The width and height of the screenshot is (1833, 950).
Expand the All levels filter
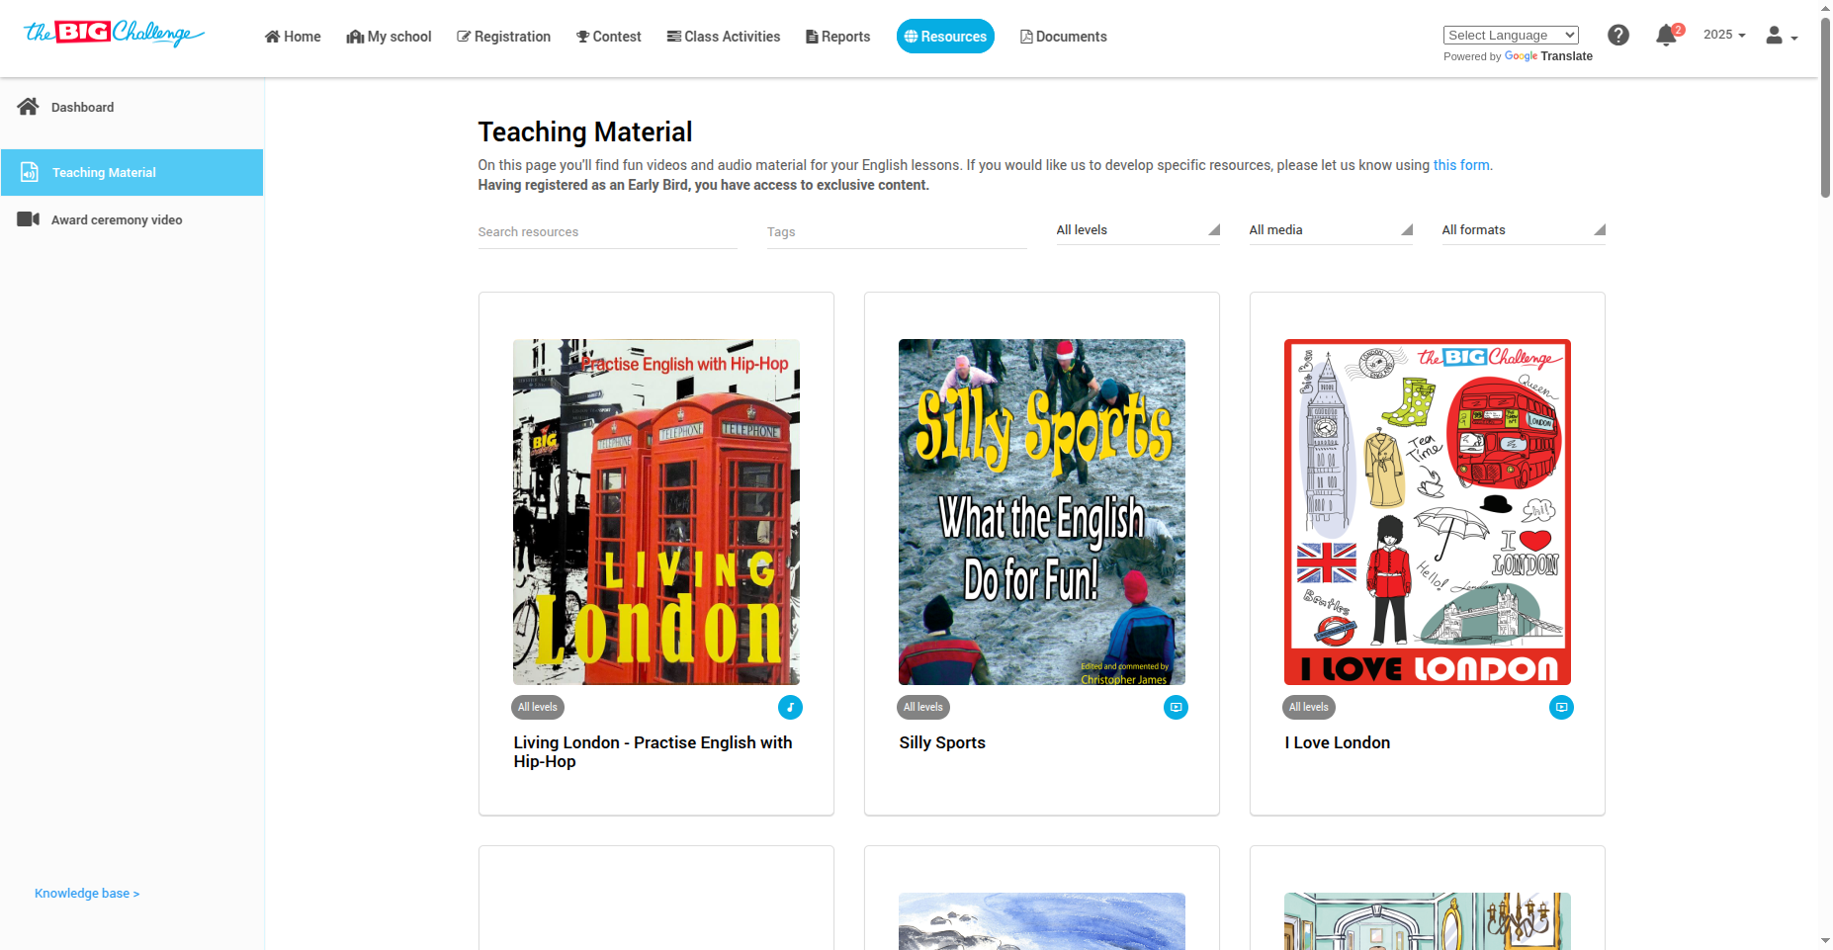(1138, 230)
